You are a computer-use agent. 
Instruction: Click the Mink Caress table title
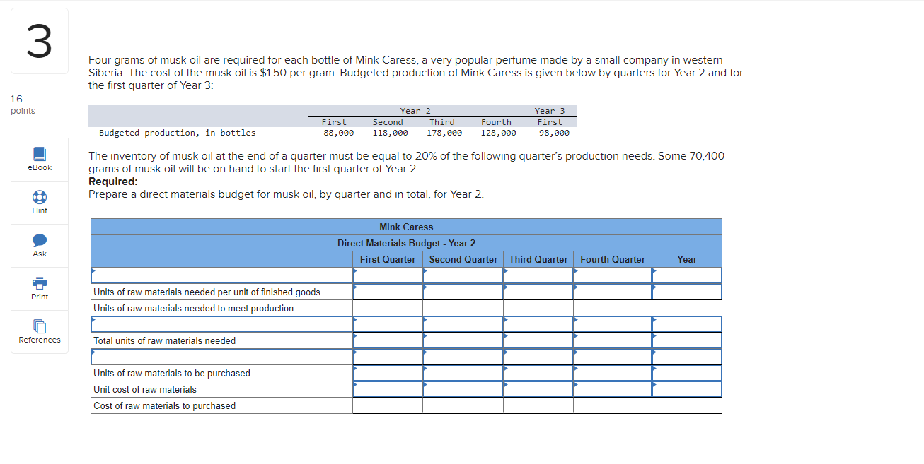pyautogui.click(x=406, y=227)
